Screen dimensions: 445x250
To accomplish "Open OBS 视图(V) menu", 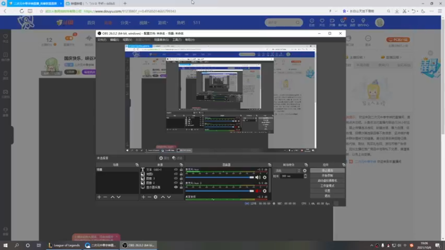I will click(127, 39).
